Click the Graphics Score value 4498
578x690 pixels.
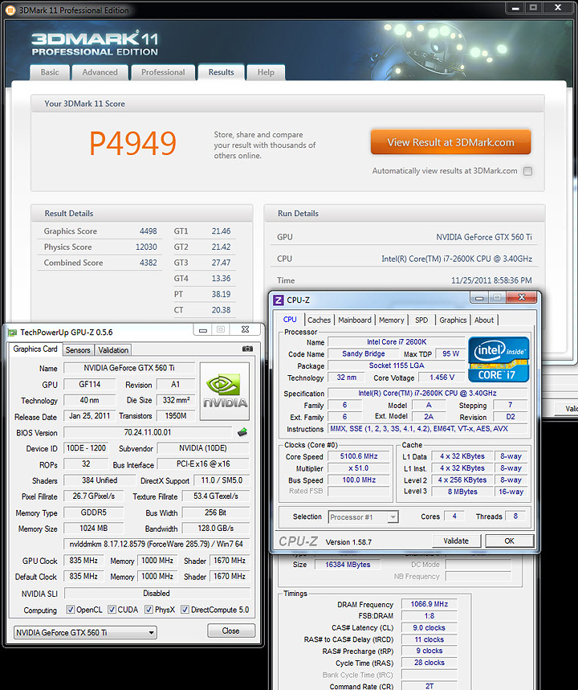[149, 231]
